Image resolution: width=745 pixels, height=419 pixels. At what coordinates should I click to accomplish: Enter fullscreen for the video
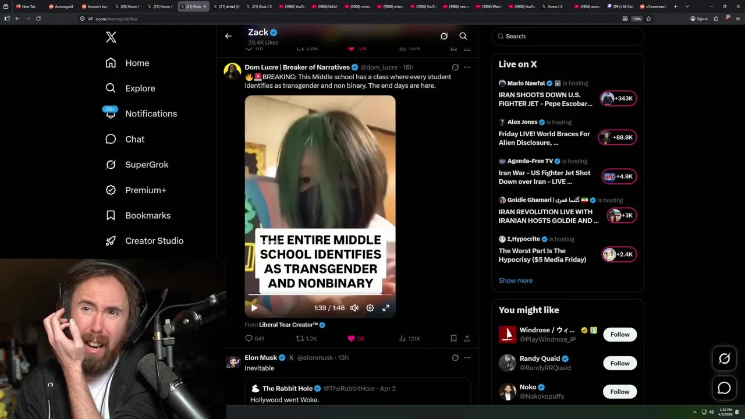click(x=386, y=308)
